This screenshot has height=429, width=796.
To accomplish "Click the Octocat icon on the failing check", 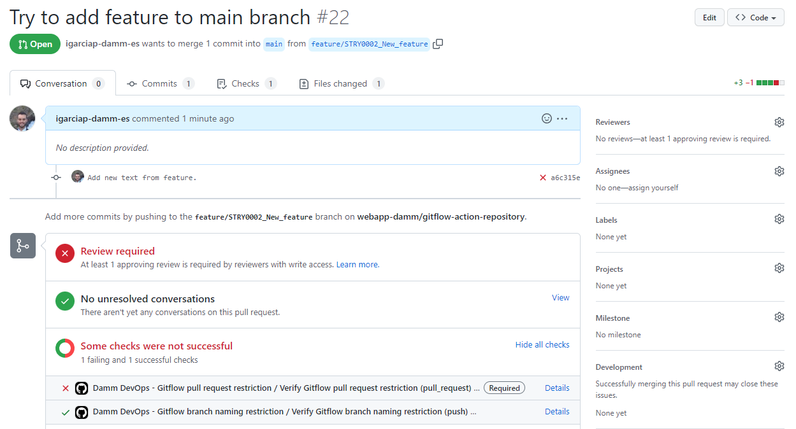I will pyautogui.click(x=81, y=388).
